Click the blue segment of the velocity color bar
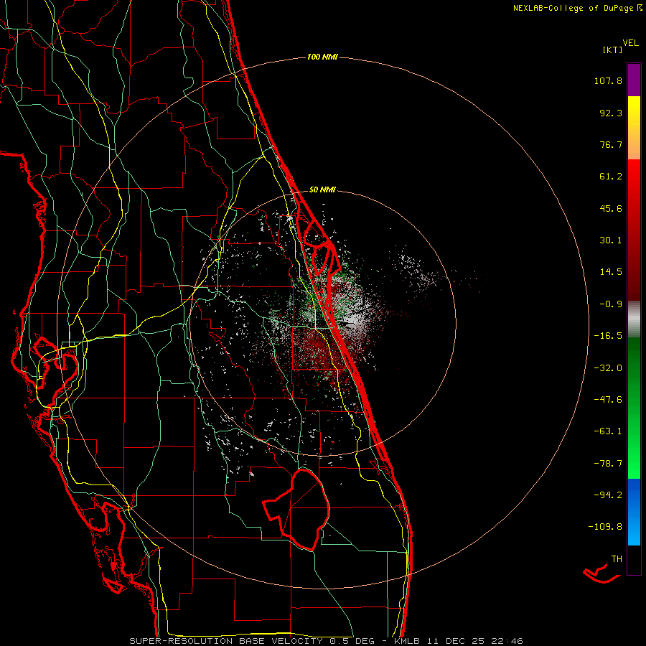Image resolution: width=646 pixels, height=646 pixels. 634,512
